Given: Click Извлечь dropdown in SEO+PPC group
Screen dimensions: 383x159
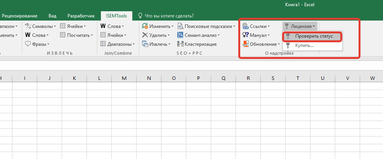Looking at the screenshot, I should coord(156,44).
